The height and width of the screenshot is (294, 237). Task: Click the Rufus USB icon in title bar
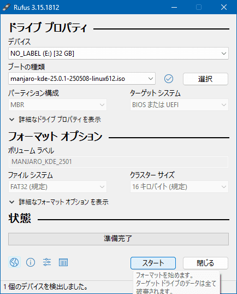click(7, 7)
